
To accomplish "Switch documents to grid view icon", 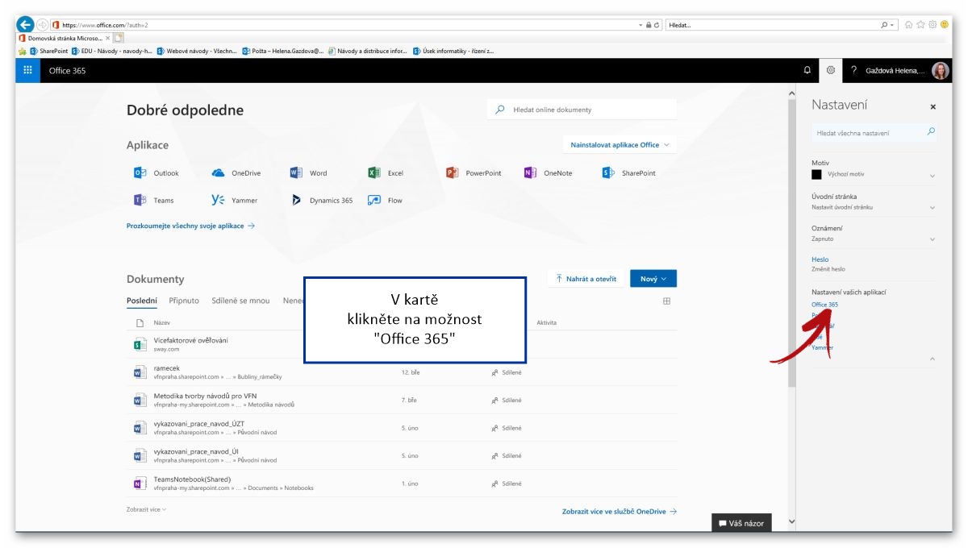I will pyautogui.click(x=667, y=301).
